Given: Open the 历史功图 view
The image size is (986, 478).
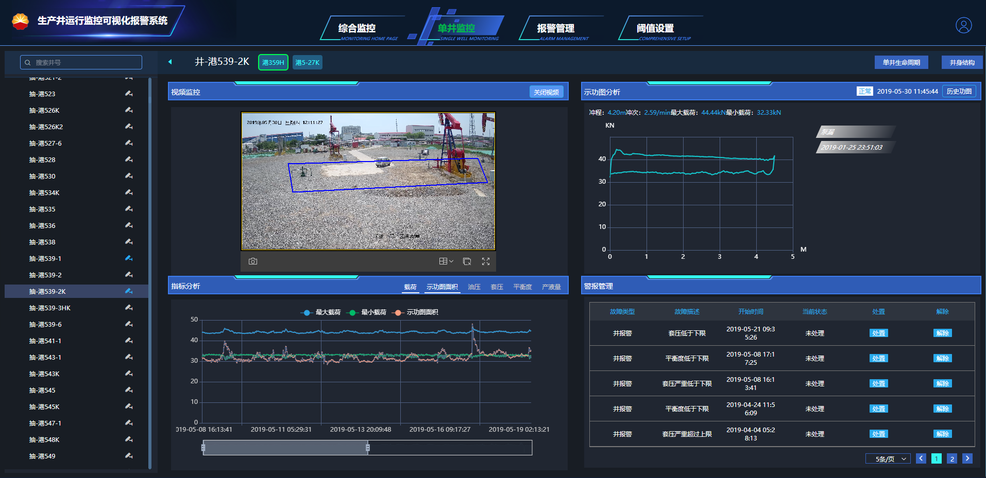Looking at the screenshot, I should (x=959, y=92).
